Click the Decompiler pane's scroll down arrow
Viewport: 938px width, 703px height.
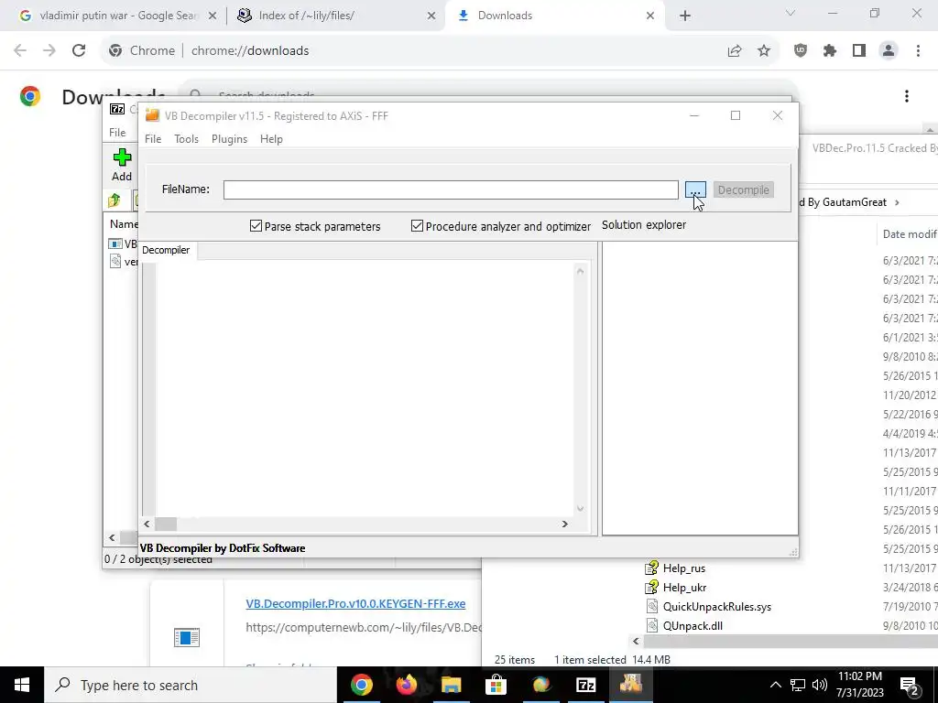[x=580, y=508]
